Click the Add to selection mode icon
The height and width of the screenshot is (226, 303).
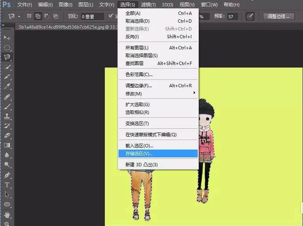38,16
